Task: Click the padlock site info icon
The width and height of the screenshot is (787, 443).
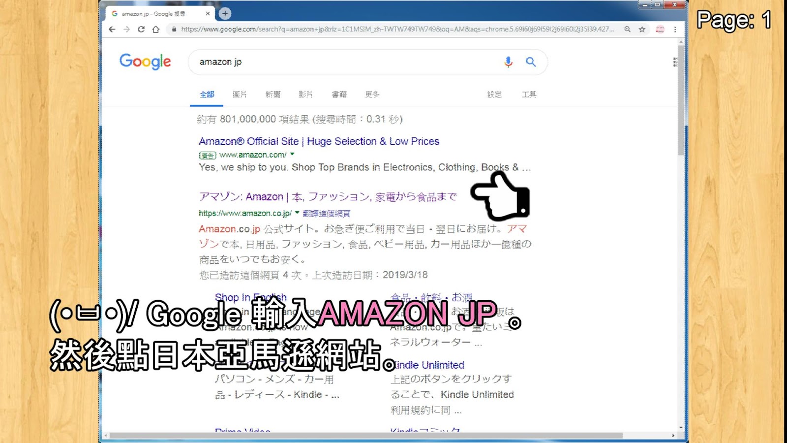Action: click(x=174, y=30)
